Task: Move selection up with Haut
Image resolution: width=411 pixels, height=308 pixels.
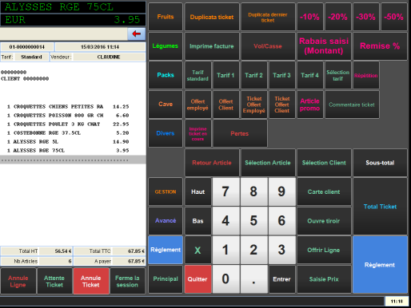Action: click(x=198, y=192)
